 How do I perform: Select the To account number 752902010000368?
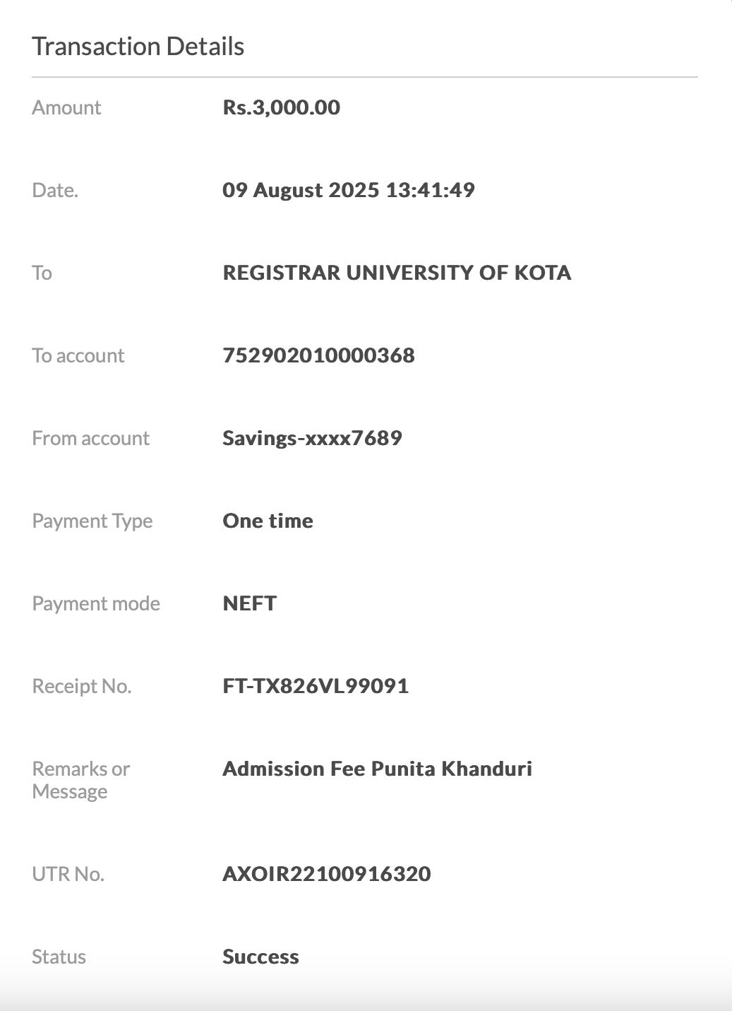pyautogui.click(x=318, y=355)
